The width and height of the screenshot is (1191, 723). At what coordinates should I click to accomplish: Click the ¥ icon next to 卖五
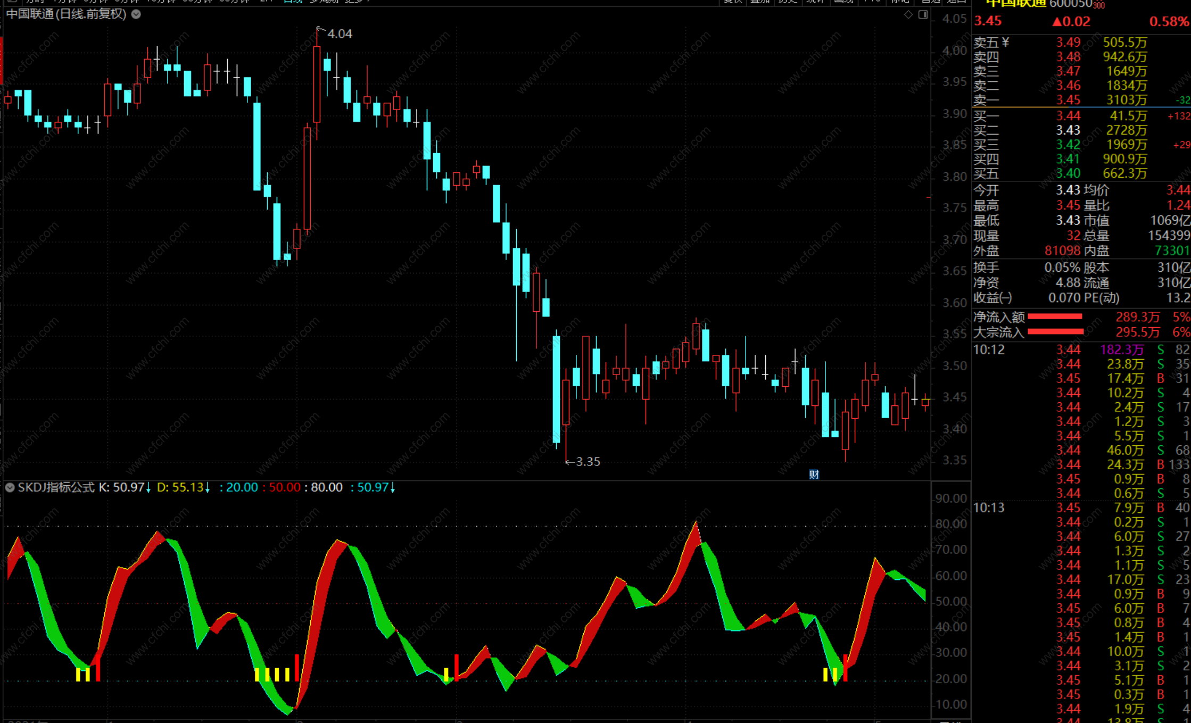(1005, 42)
